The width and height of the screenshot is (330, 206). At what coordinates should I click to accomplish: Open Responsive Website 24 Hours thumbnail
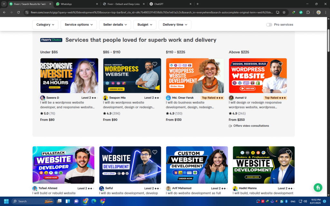pyautogui.click(x=69, y=76)
